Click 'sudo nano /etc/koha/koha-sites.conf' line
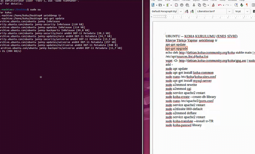This screenshot has width=255, height=154. tap(191, 77)
